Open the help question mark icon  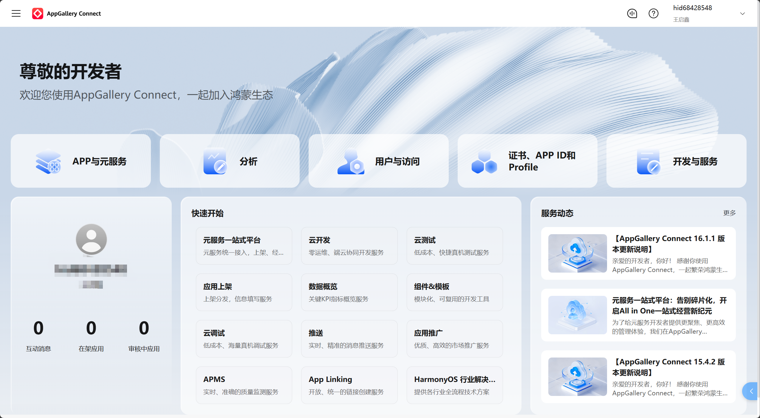653,13
